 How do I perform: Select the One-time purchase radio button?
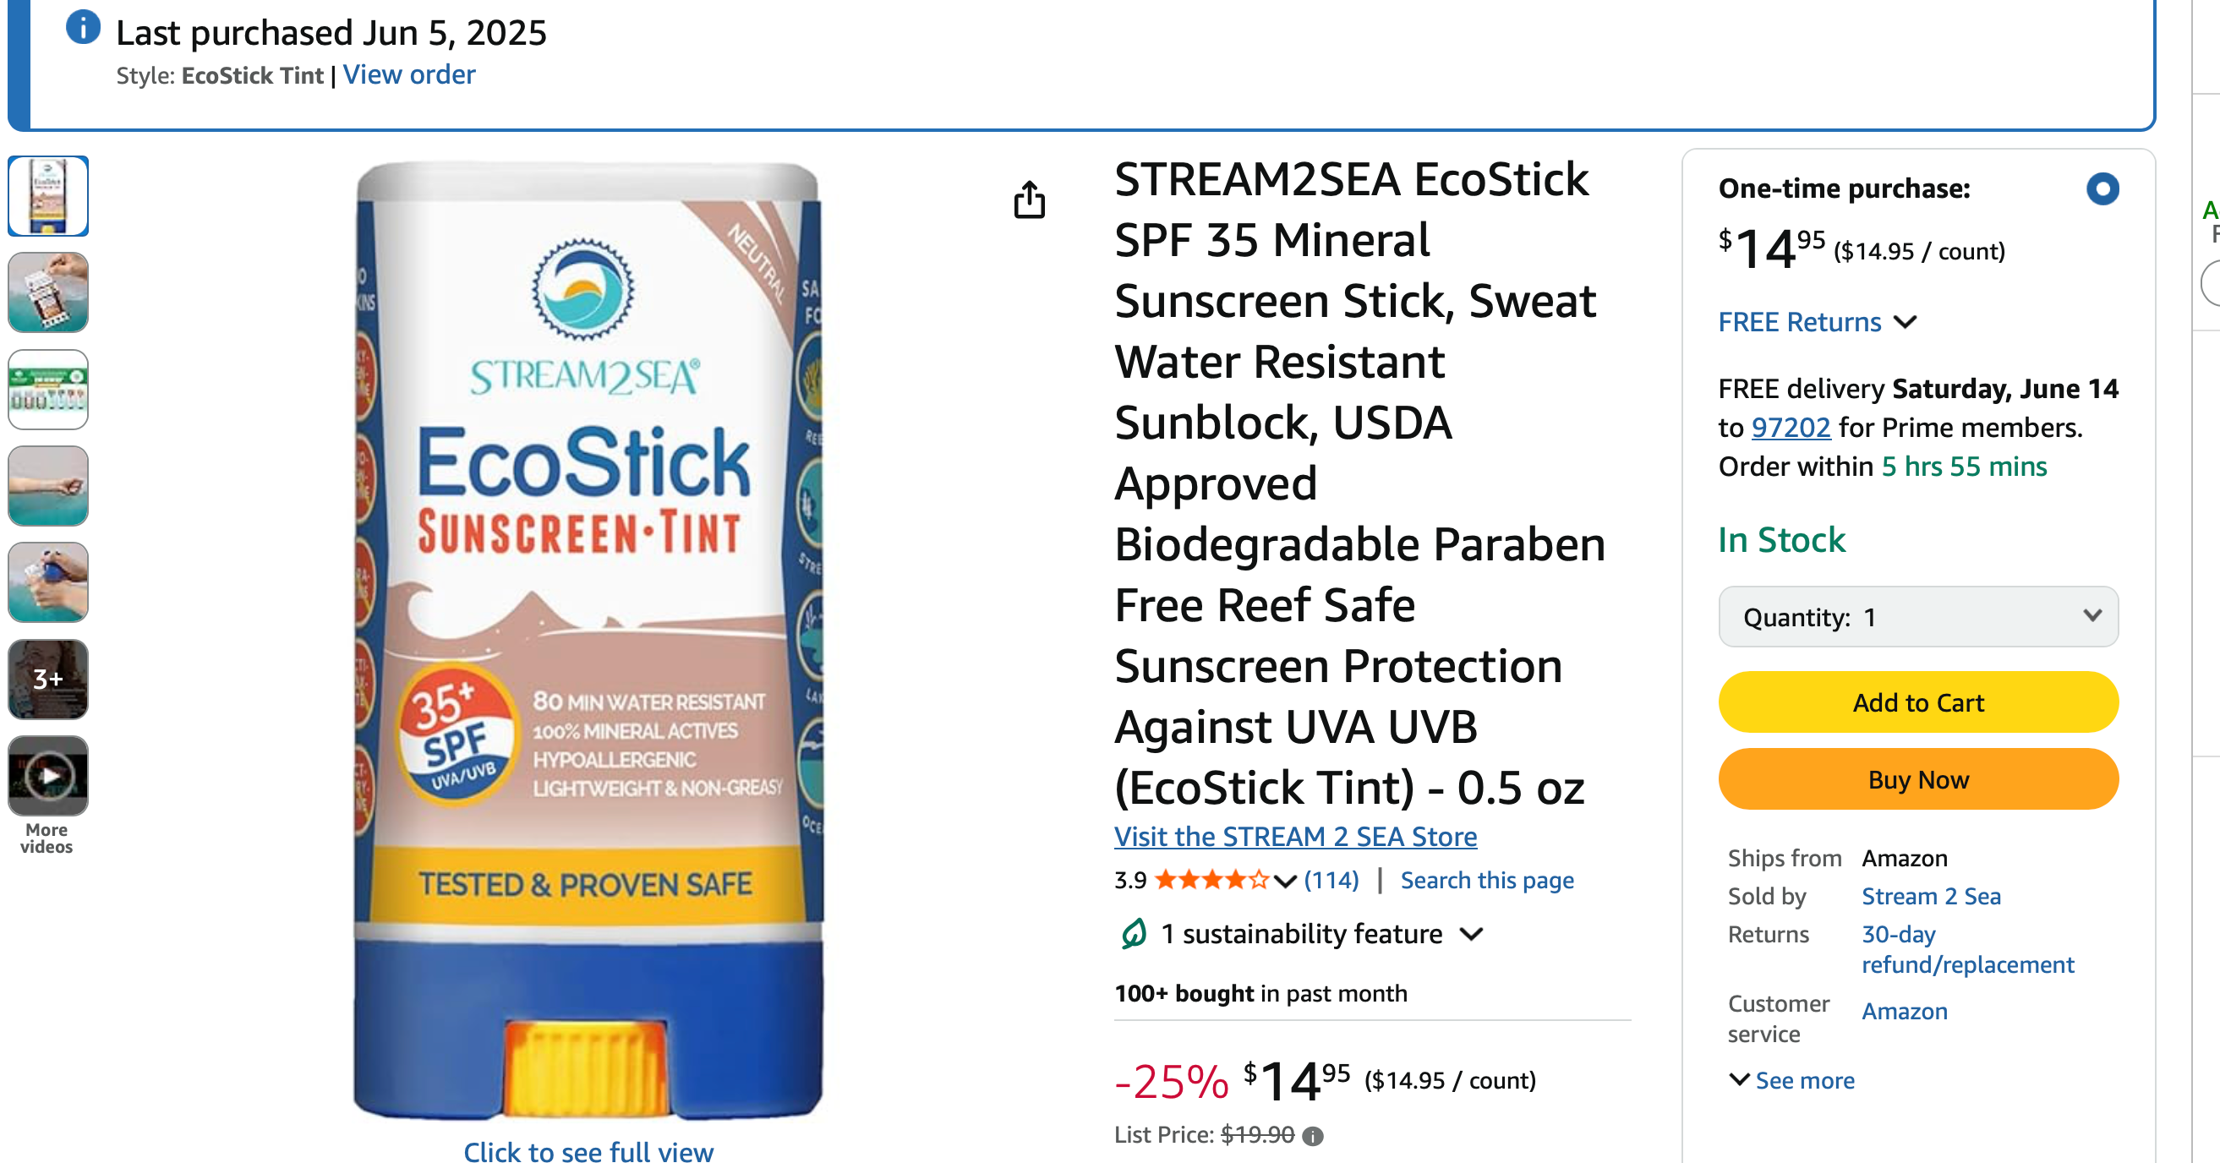click(2102, 188)
